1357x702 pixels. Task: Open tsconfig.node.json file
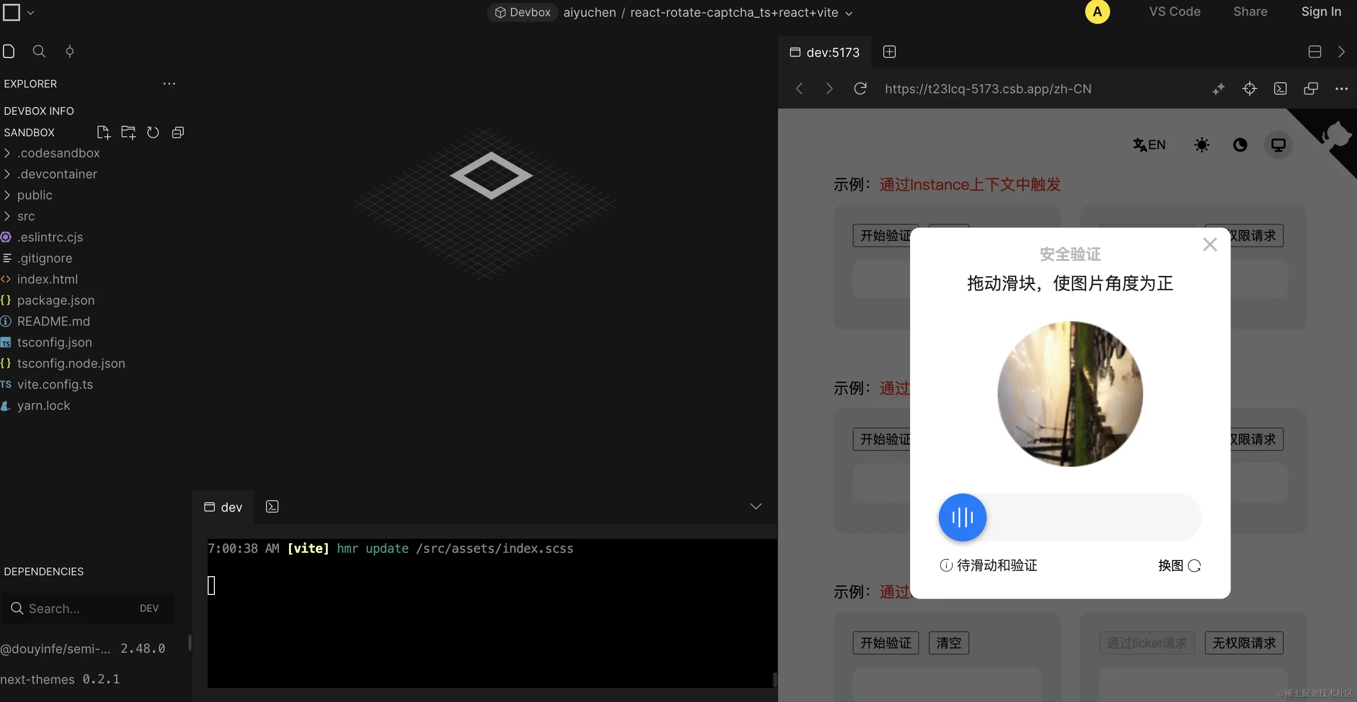(71, 364)
